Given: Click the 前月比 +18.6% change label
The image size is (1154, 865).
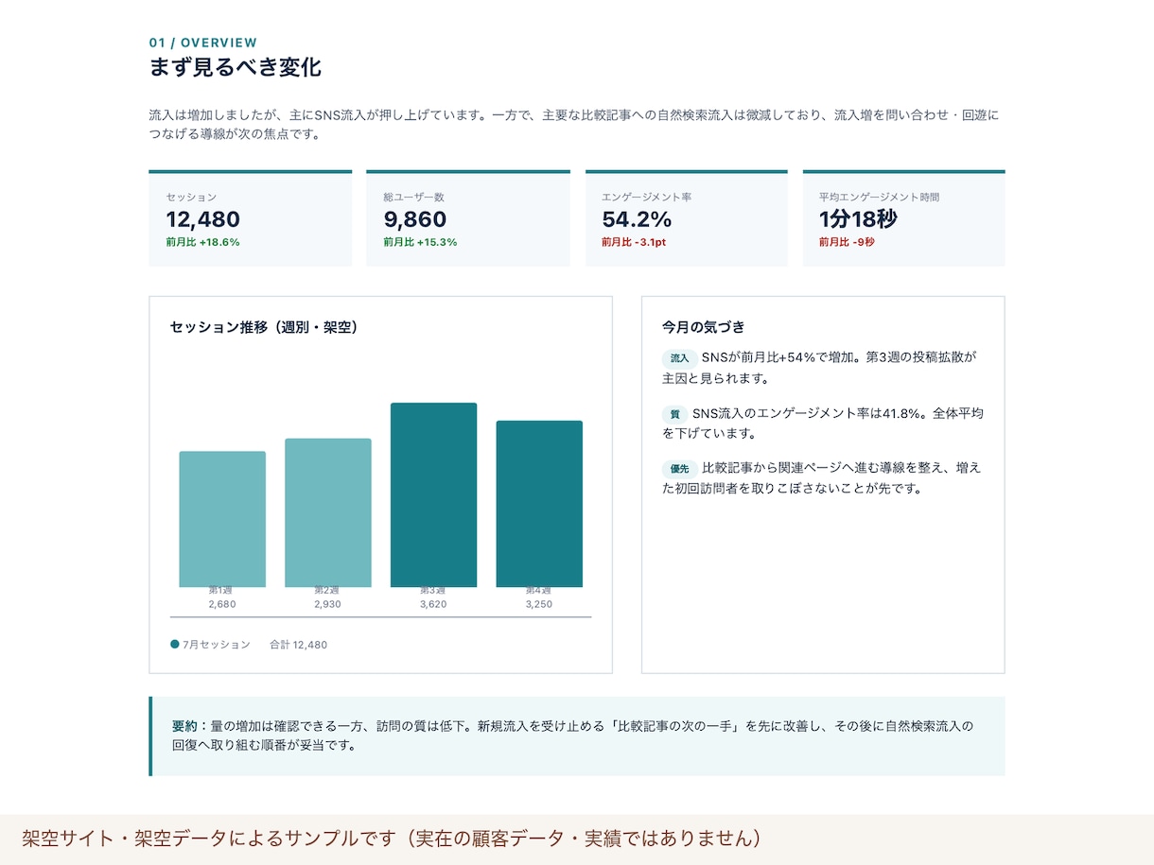Looking at the screenshot, I should pyautogui.click(x=203, y=242).
